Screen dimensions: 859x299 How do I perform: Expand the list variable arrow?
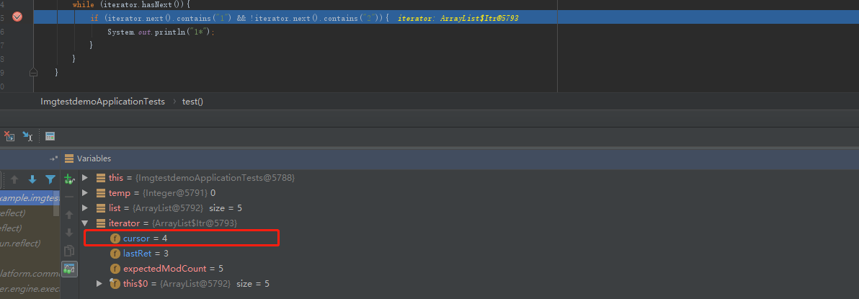[85, 208]
